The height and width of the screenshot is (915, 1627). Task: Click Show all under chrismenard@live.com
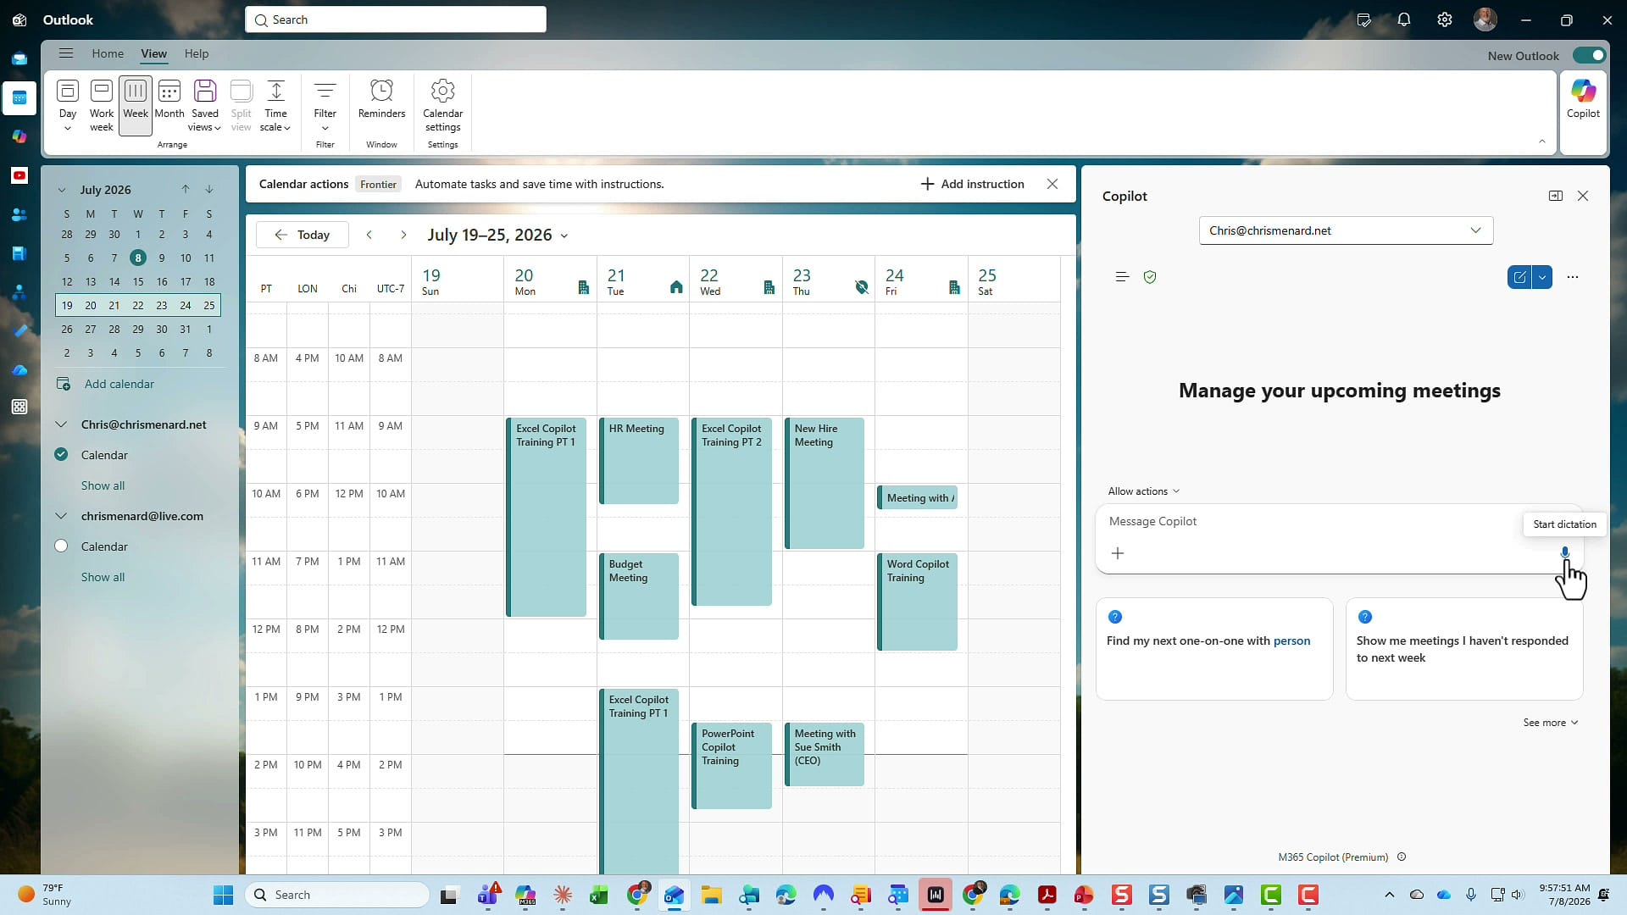(103, 577)
